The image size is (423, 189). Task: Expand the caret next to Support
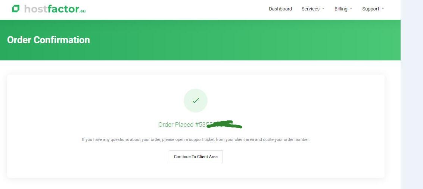click(x=383, y=9)
